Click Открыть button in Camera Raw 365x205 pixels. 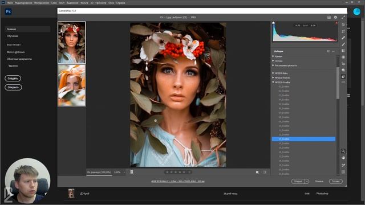pyautogui.click(x=298, y=181)
